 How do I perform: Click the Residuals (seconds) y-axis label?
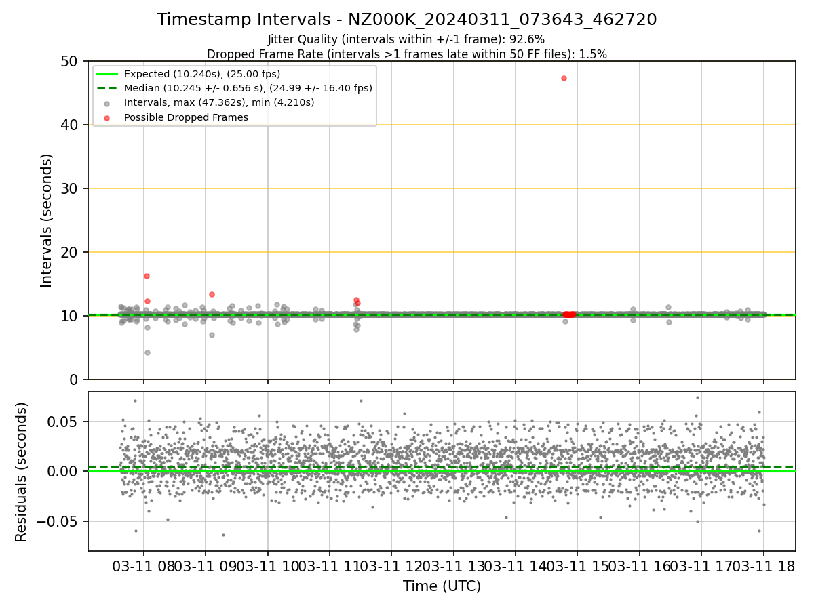tap(21, 472)
